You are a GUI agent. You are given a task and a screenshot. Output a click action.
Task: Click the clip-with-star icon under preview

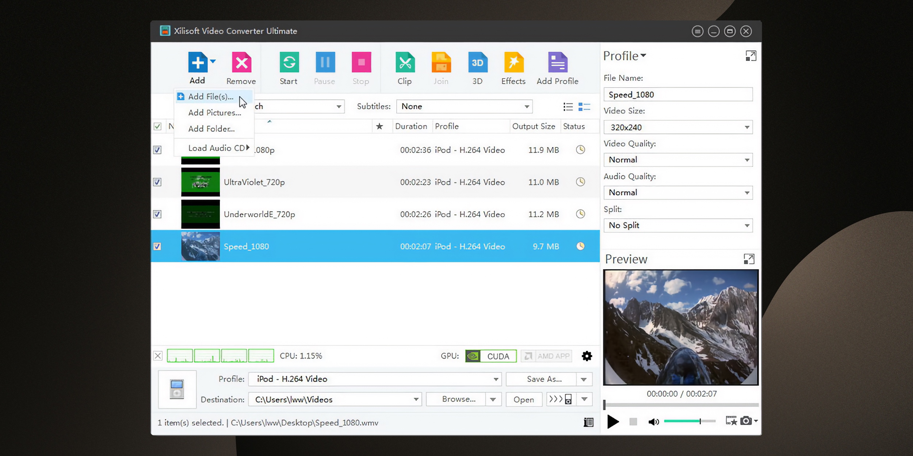[731, 421]
